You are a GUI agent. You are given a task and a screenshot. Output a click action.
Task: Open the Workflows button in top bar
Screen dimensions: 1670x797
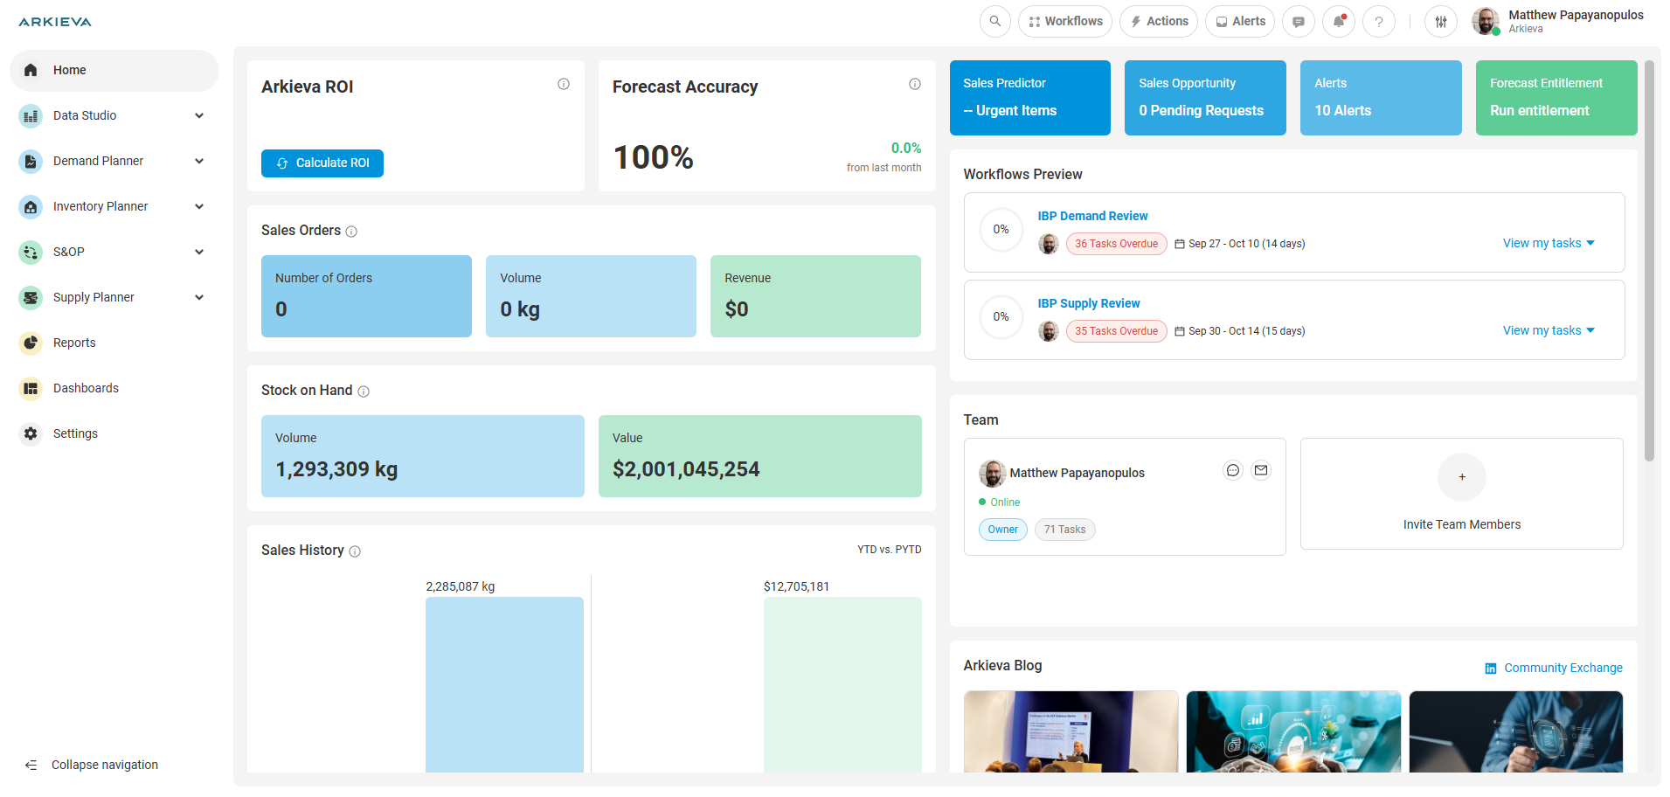(1065, 22)
